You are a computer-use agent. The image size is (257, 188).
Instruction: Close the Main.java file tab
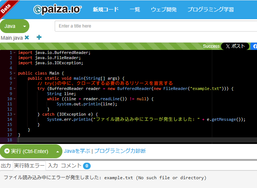click(27, 37)
